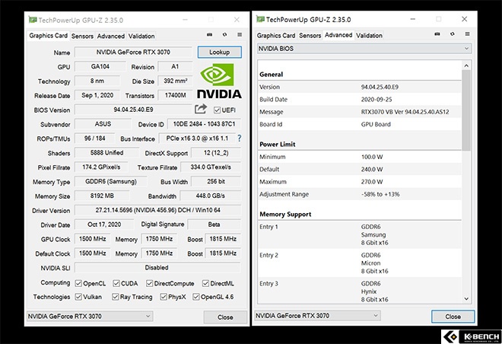Click refresh icon in left GPU-Z window
Viewport: 502px width, 344px height.
pos(224,34)
